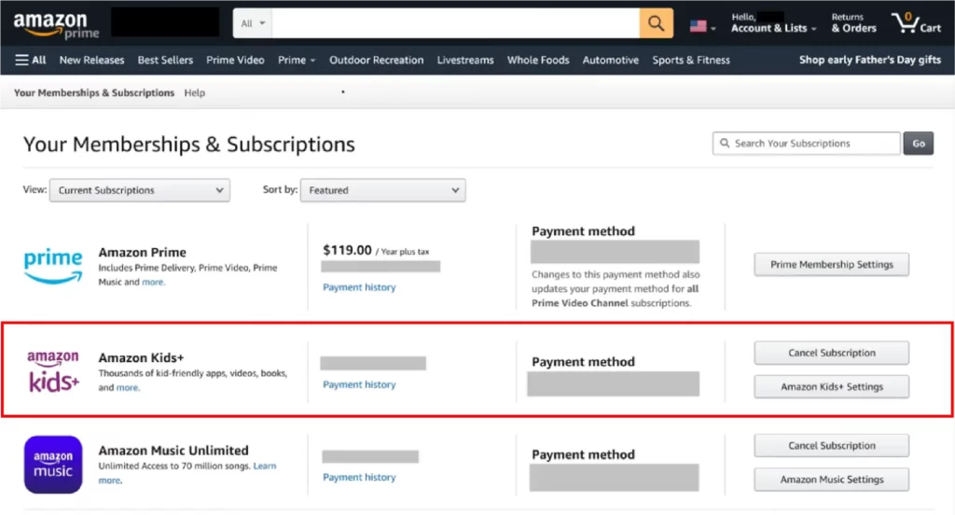Open Prime Membership Settings
The width and height of the screenshot is (955, 515).
tap(831, 265)
